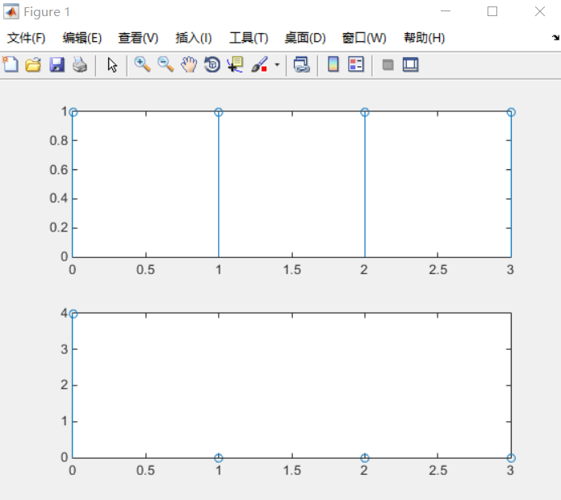
Task: Click the top plot stem marker at x=2
Action: [x=365, y=112]
